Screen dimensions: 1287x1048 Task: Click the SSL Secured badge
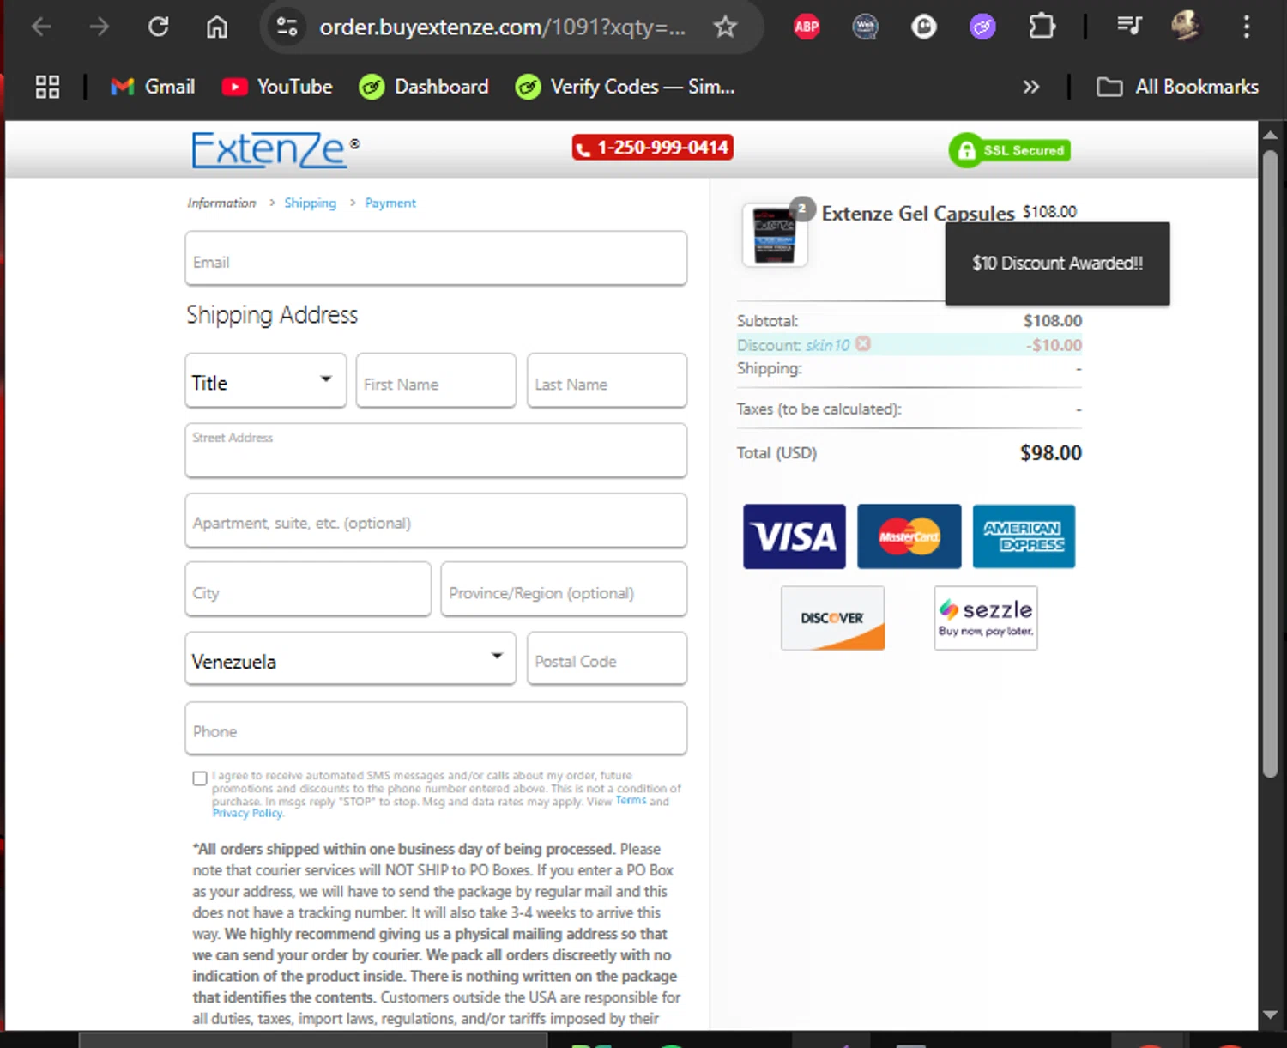click(x=1009, y=150)
